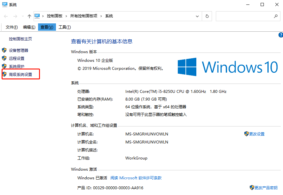Click the system window icon in title bar

click(x=5, y=4)
